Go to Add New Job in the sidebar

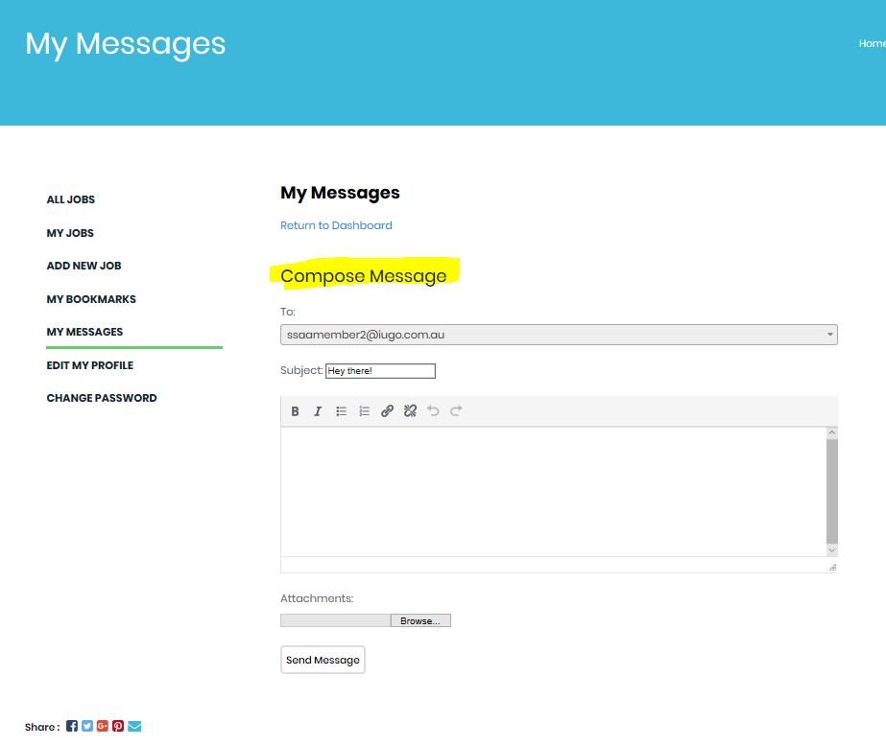[84, 266]
